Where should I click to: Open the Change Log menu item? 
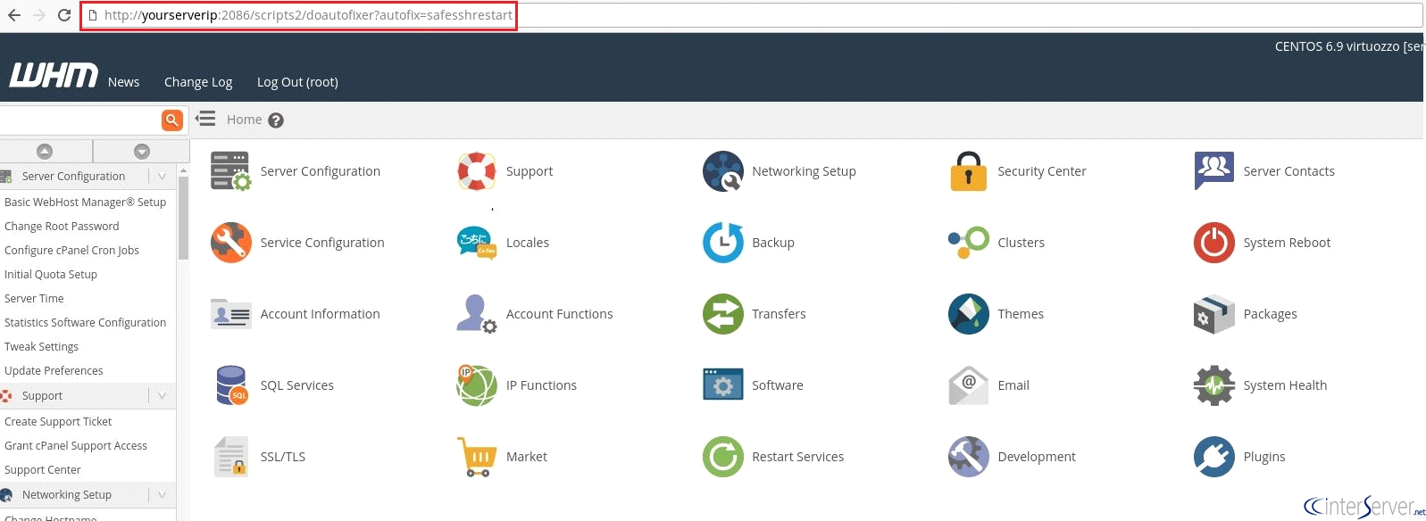click(x=198, y=82)
